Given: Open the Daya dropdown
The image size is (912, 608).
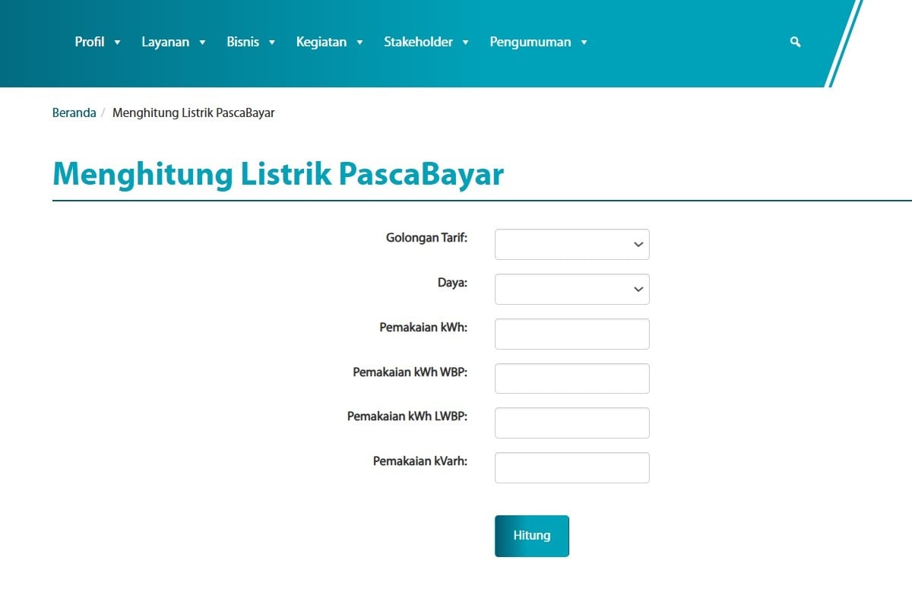Looking at the screenshot, I should point(572,290).
